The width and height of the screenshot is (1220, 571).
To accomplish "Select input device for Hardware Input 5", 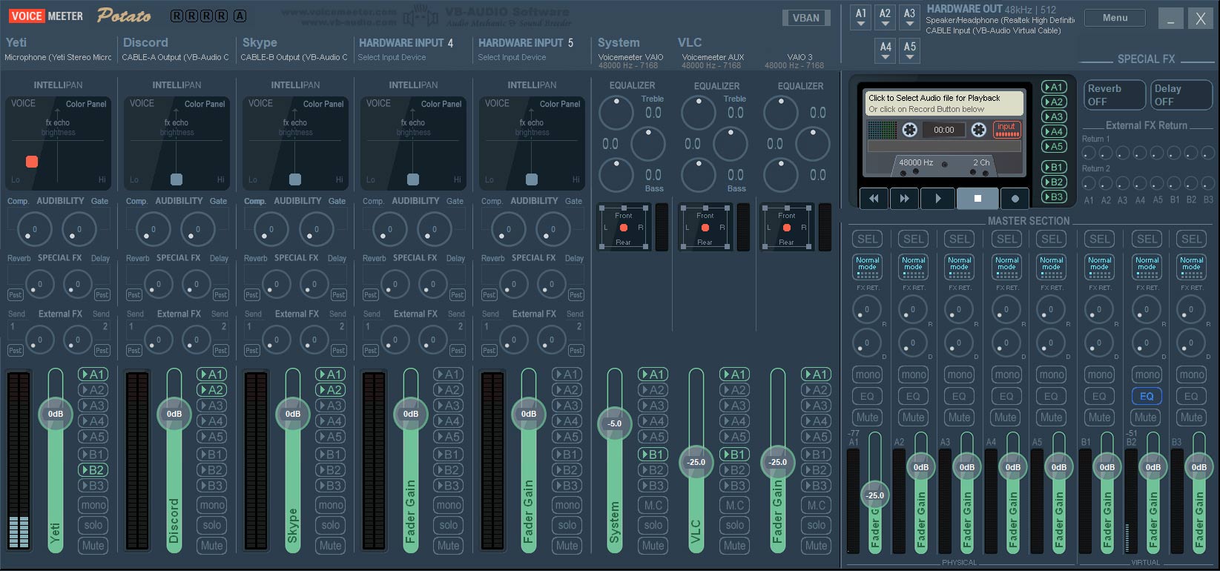I will coord(512,57).
